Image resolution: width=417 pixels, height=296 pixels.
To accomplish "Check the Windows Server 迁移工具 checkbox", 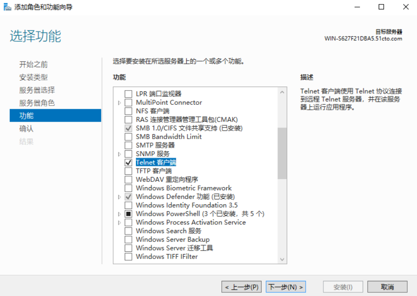I will (x=128, y=248).
